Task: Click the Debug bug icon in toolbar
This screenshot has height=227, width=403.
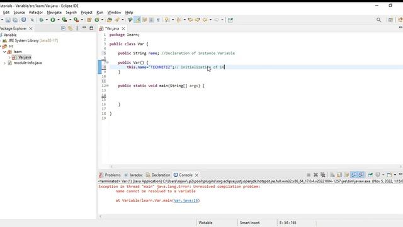Action: click(x=41, y=20)
